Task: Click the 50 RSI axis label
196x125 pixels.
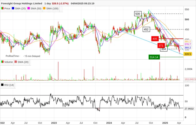Action: point(186,101)
